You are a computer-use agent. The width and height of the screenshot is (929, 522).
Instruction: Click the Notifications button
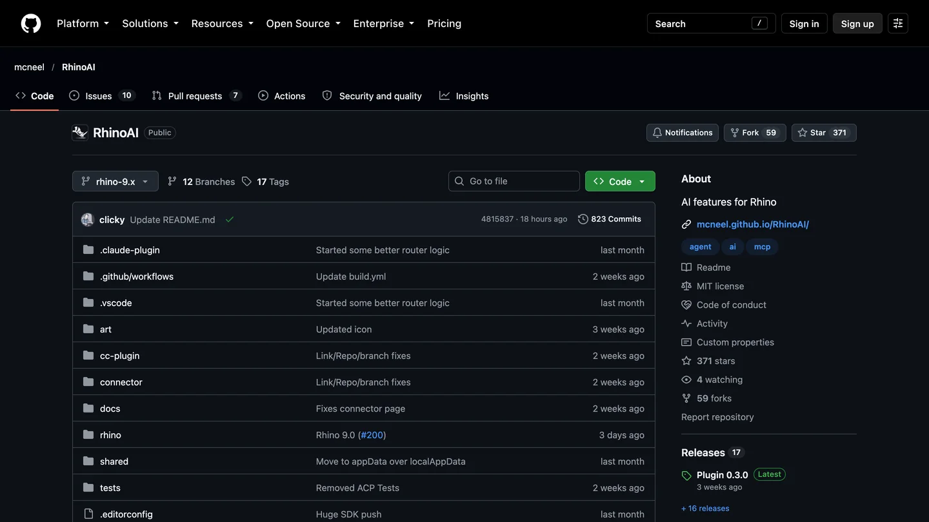click(x=683, y=133)
